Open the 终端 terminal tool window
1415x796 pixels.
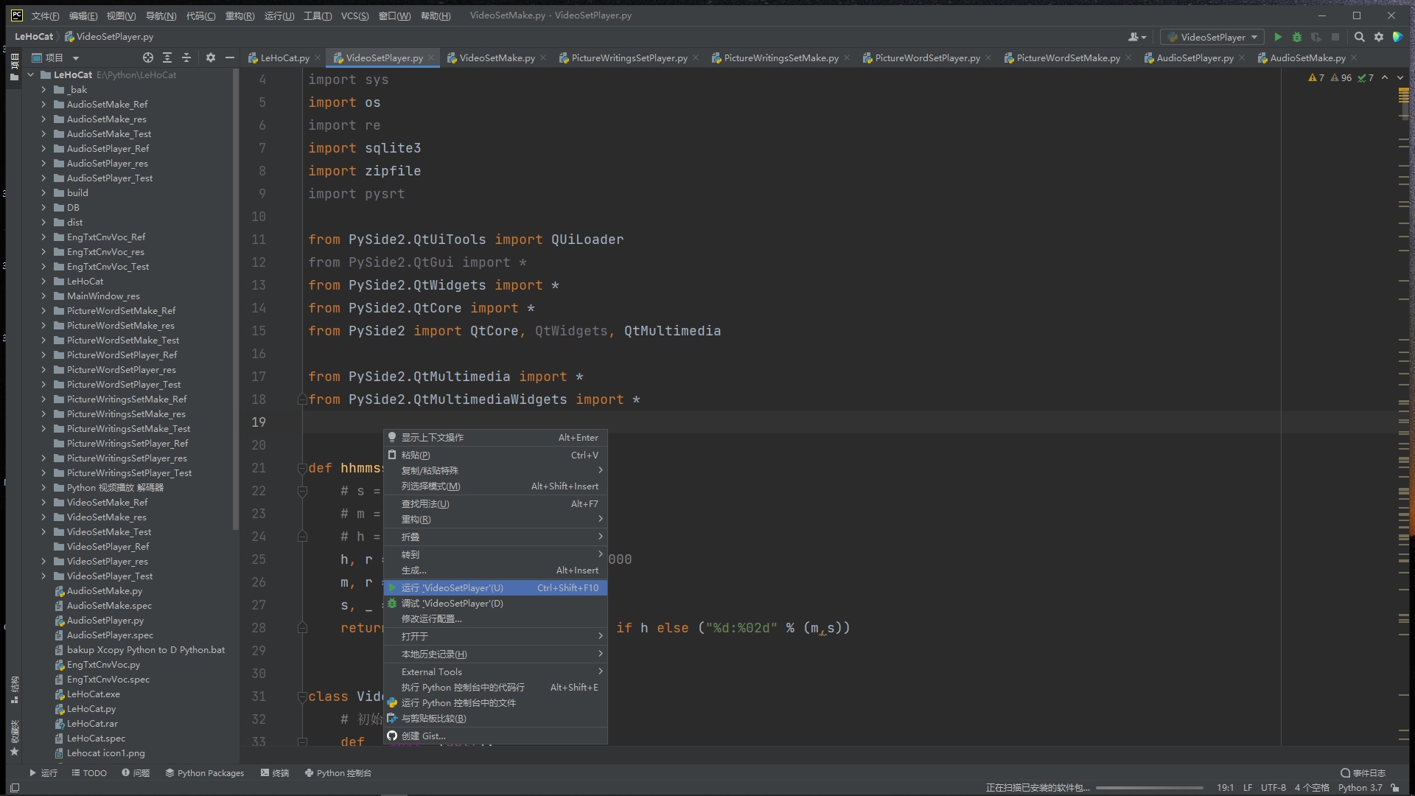click(x=274, y=772)
